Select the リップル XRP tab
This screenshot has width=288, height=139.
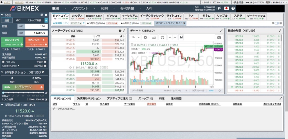point(222,17)
